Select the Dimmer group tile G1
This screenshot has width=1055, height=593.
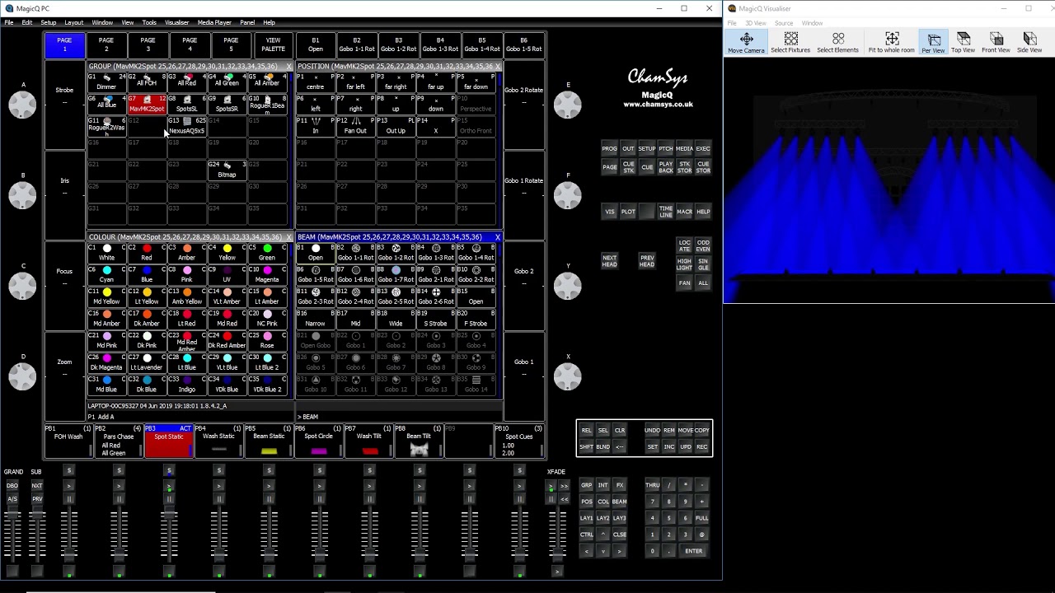pos(106,82)
